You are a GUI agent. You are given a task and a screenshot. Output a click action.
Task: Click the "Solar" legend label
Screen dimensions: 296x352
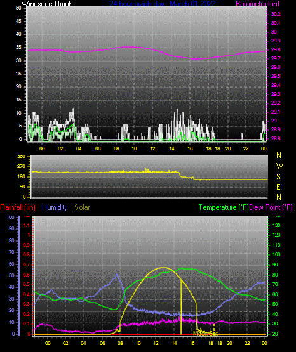(x=82, y=207)
